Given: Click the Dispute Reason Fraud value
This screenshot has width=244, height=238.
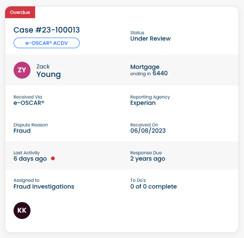Looking at the screenshot, I should point(22,131).
